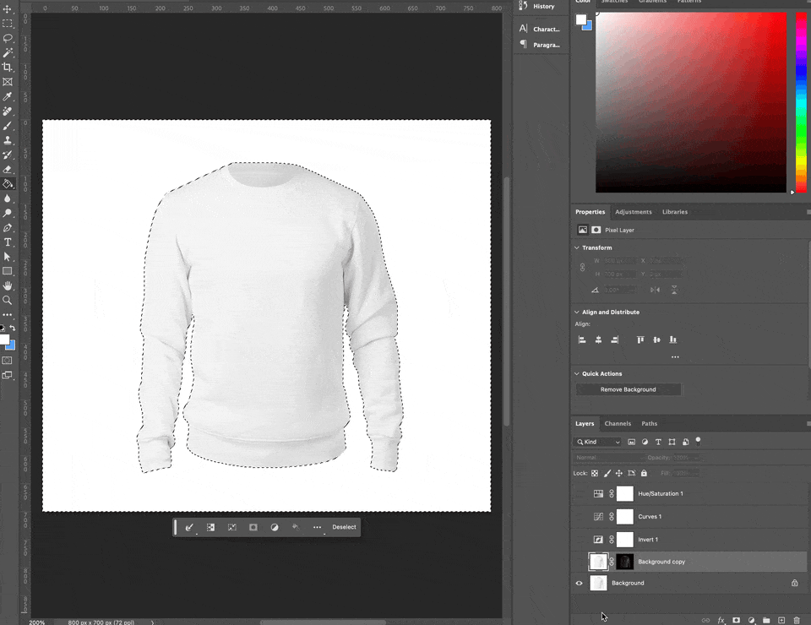Viewport: 811px width, 625px height.
Task: Open the Character panel
Action: (540, 29)
